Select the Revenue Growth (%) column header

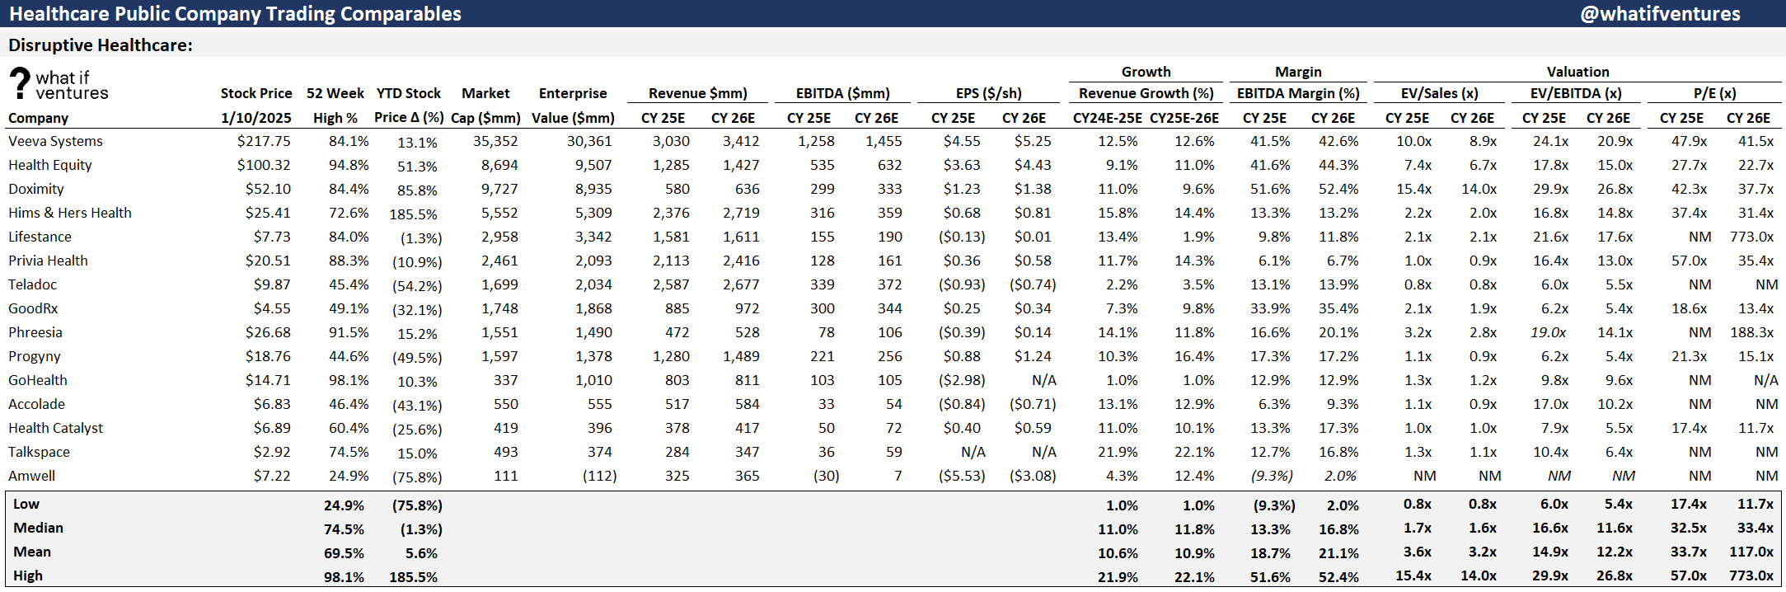coord(1146,93)
